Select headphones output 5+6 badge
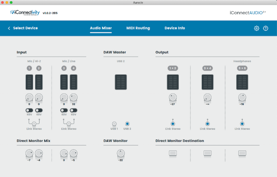The height and width of the screenshot is (177, 277). pos(242,68)
